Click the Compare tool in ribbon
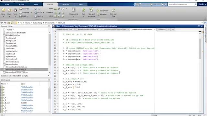 24,13
